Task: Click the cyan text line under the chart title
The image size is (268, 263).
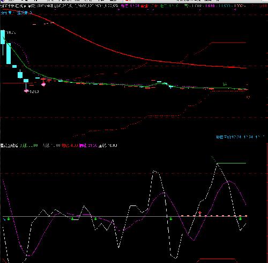Action: (16, 13)
